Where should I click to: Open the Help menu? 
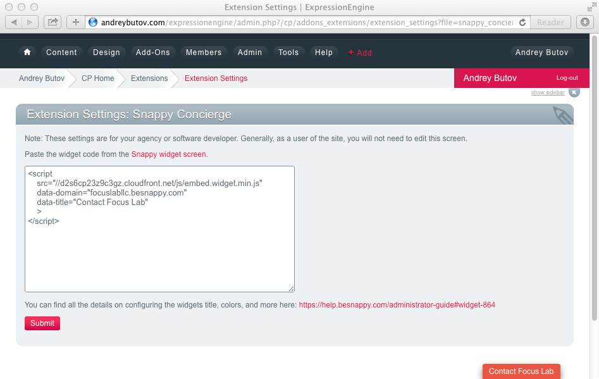(x=324, y=53)
